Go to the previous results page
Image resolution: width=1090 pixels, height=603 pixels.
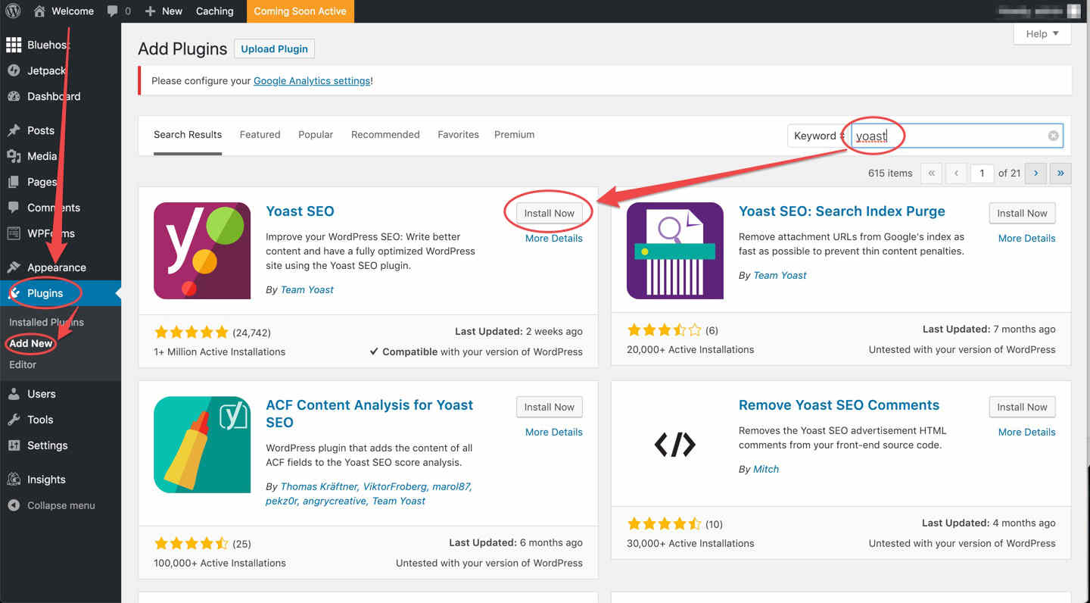tap(957, 173)
